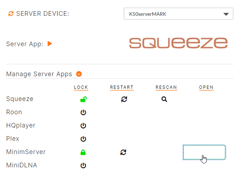The image size is (240, 175).
Task: Click the RESTART column header
Action: tap(122, 87)
